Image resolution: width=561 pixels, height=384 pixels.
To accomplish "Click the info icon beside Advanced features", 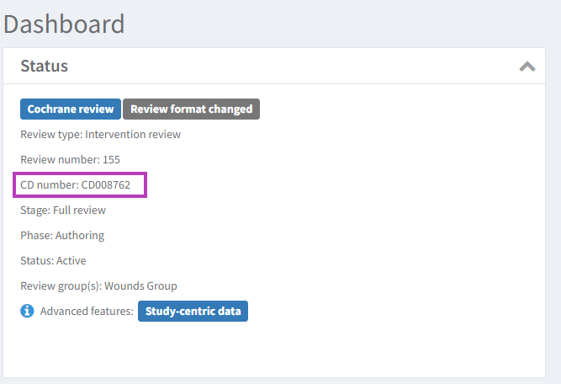I will pos(27,312).
